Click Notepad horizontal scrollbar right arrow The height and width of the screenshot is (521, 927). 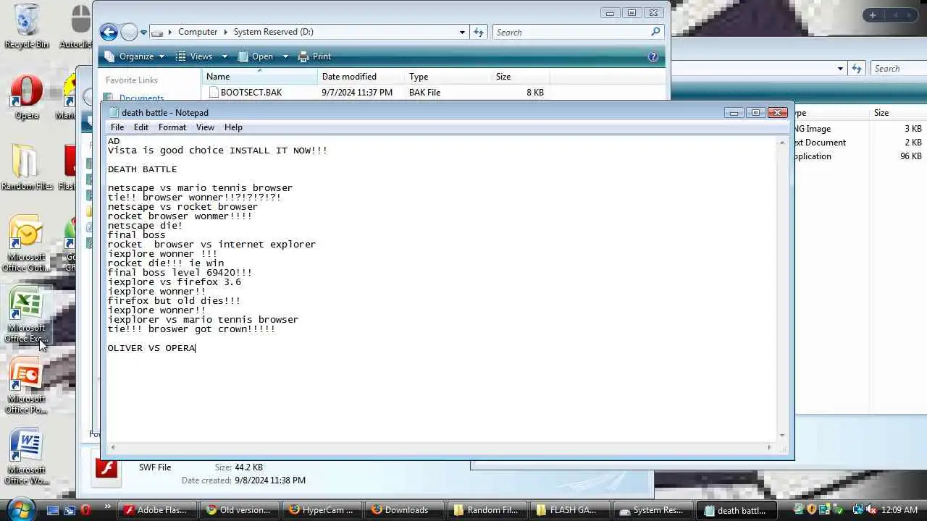click(x=769, y=447)
